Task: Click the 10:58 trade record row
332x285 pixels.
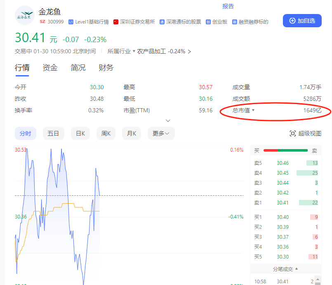Action: [284, 281]
